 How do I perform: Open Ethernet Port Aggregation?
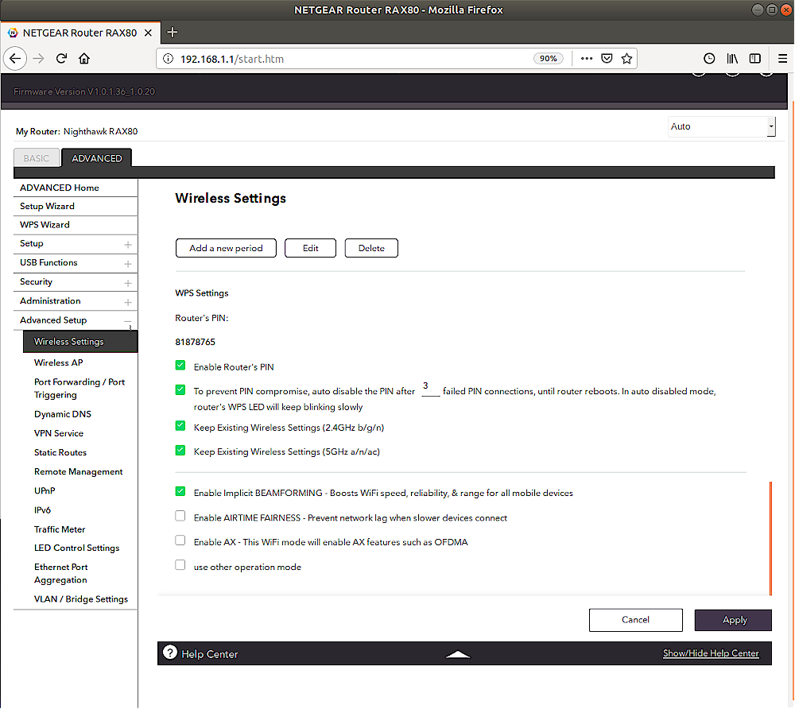pos(61,574)
